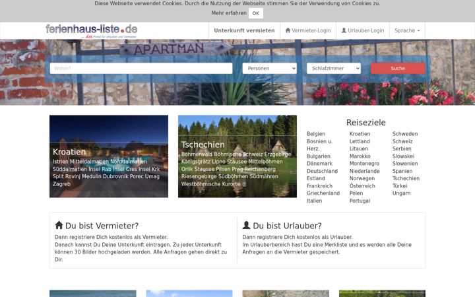475x297 pixels.
Task: Choose Niederlande from Reiseziele list
Action: [364, 171]
